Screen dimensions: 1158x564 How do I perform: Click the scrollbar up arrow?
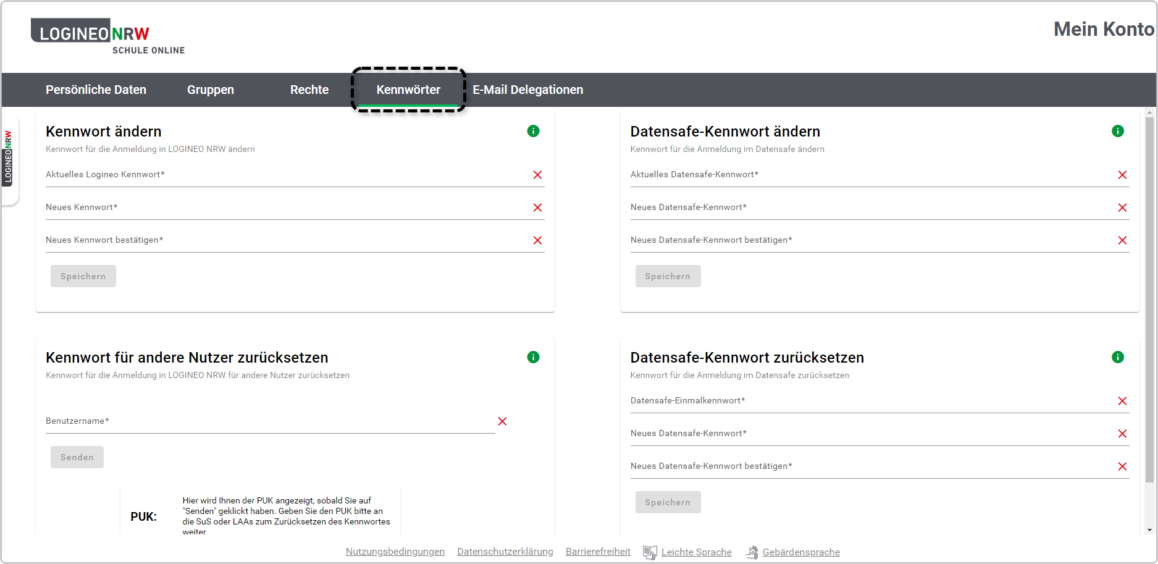pos(1149,112)
